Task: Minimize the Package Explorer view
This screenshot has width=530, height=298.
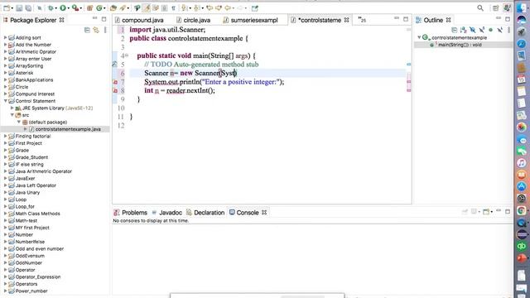Action: (x=94, y=18)
